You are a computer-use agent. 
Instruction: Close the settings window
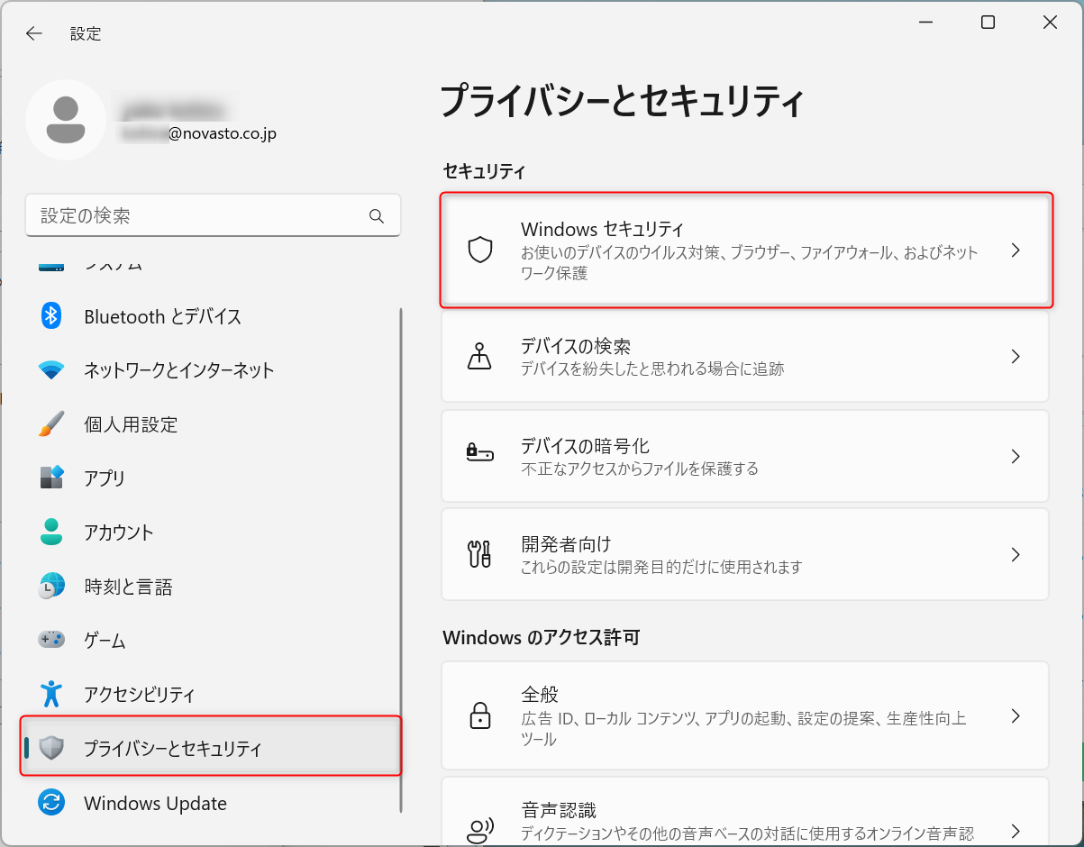(1050, 23)
